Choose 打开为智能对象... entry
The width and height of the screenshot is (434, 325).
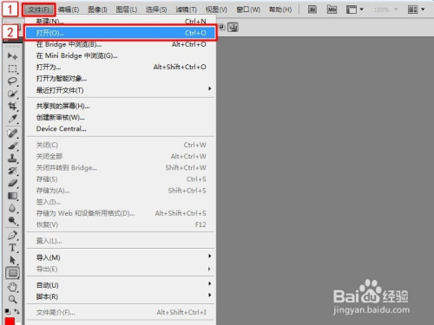[121, 78]
